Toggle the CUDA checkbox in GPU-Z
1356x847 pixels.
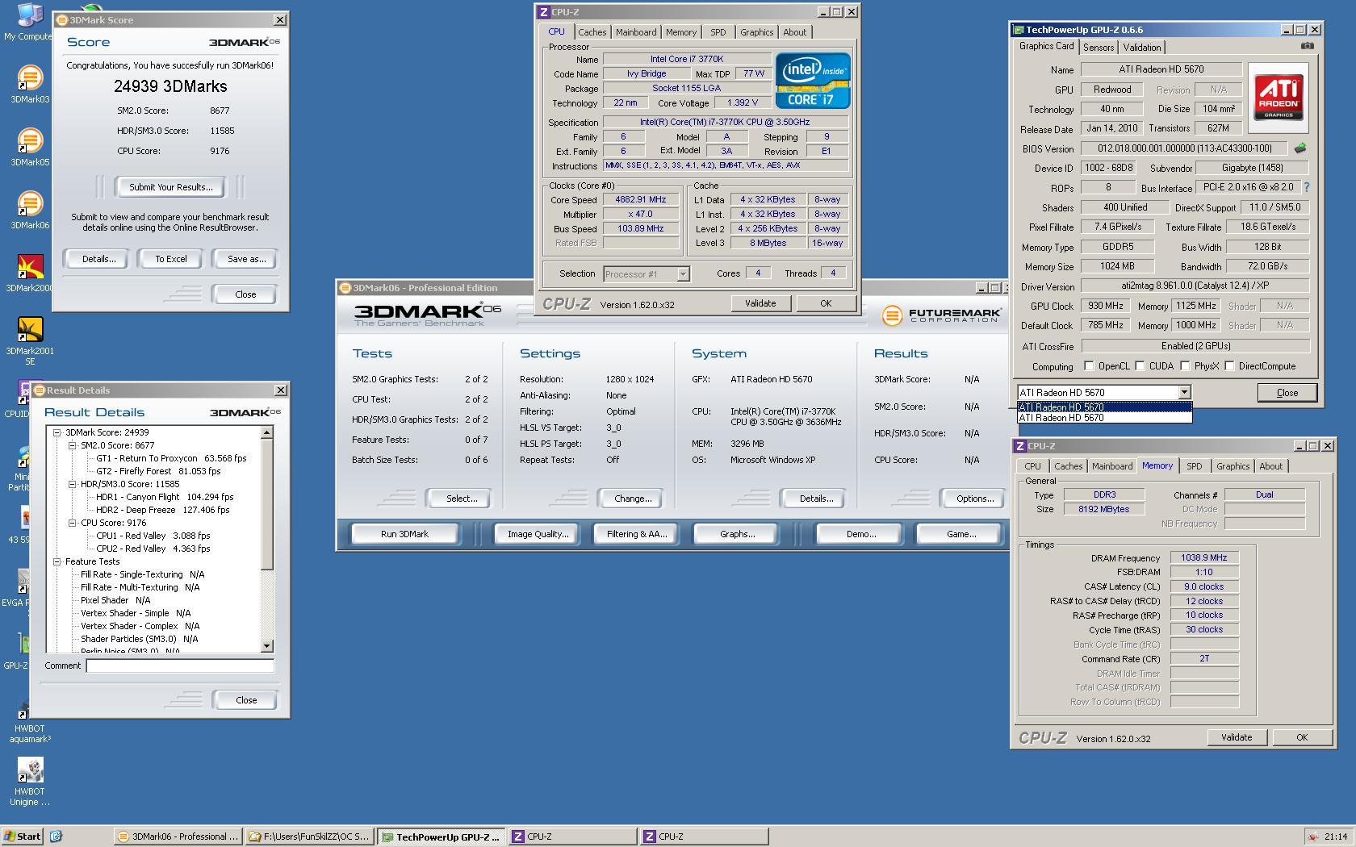(x=1139, y=366)
